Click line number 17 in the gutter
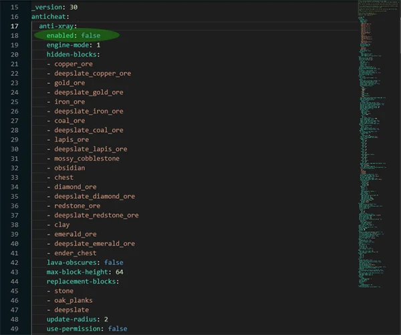Viewport: 401px width, 335px height. tap(14, 26)
